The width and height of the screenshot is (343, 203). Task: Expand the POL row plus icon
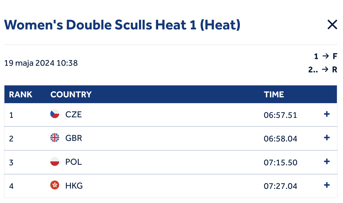coord(327,161)
